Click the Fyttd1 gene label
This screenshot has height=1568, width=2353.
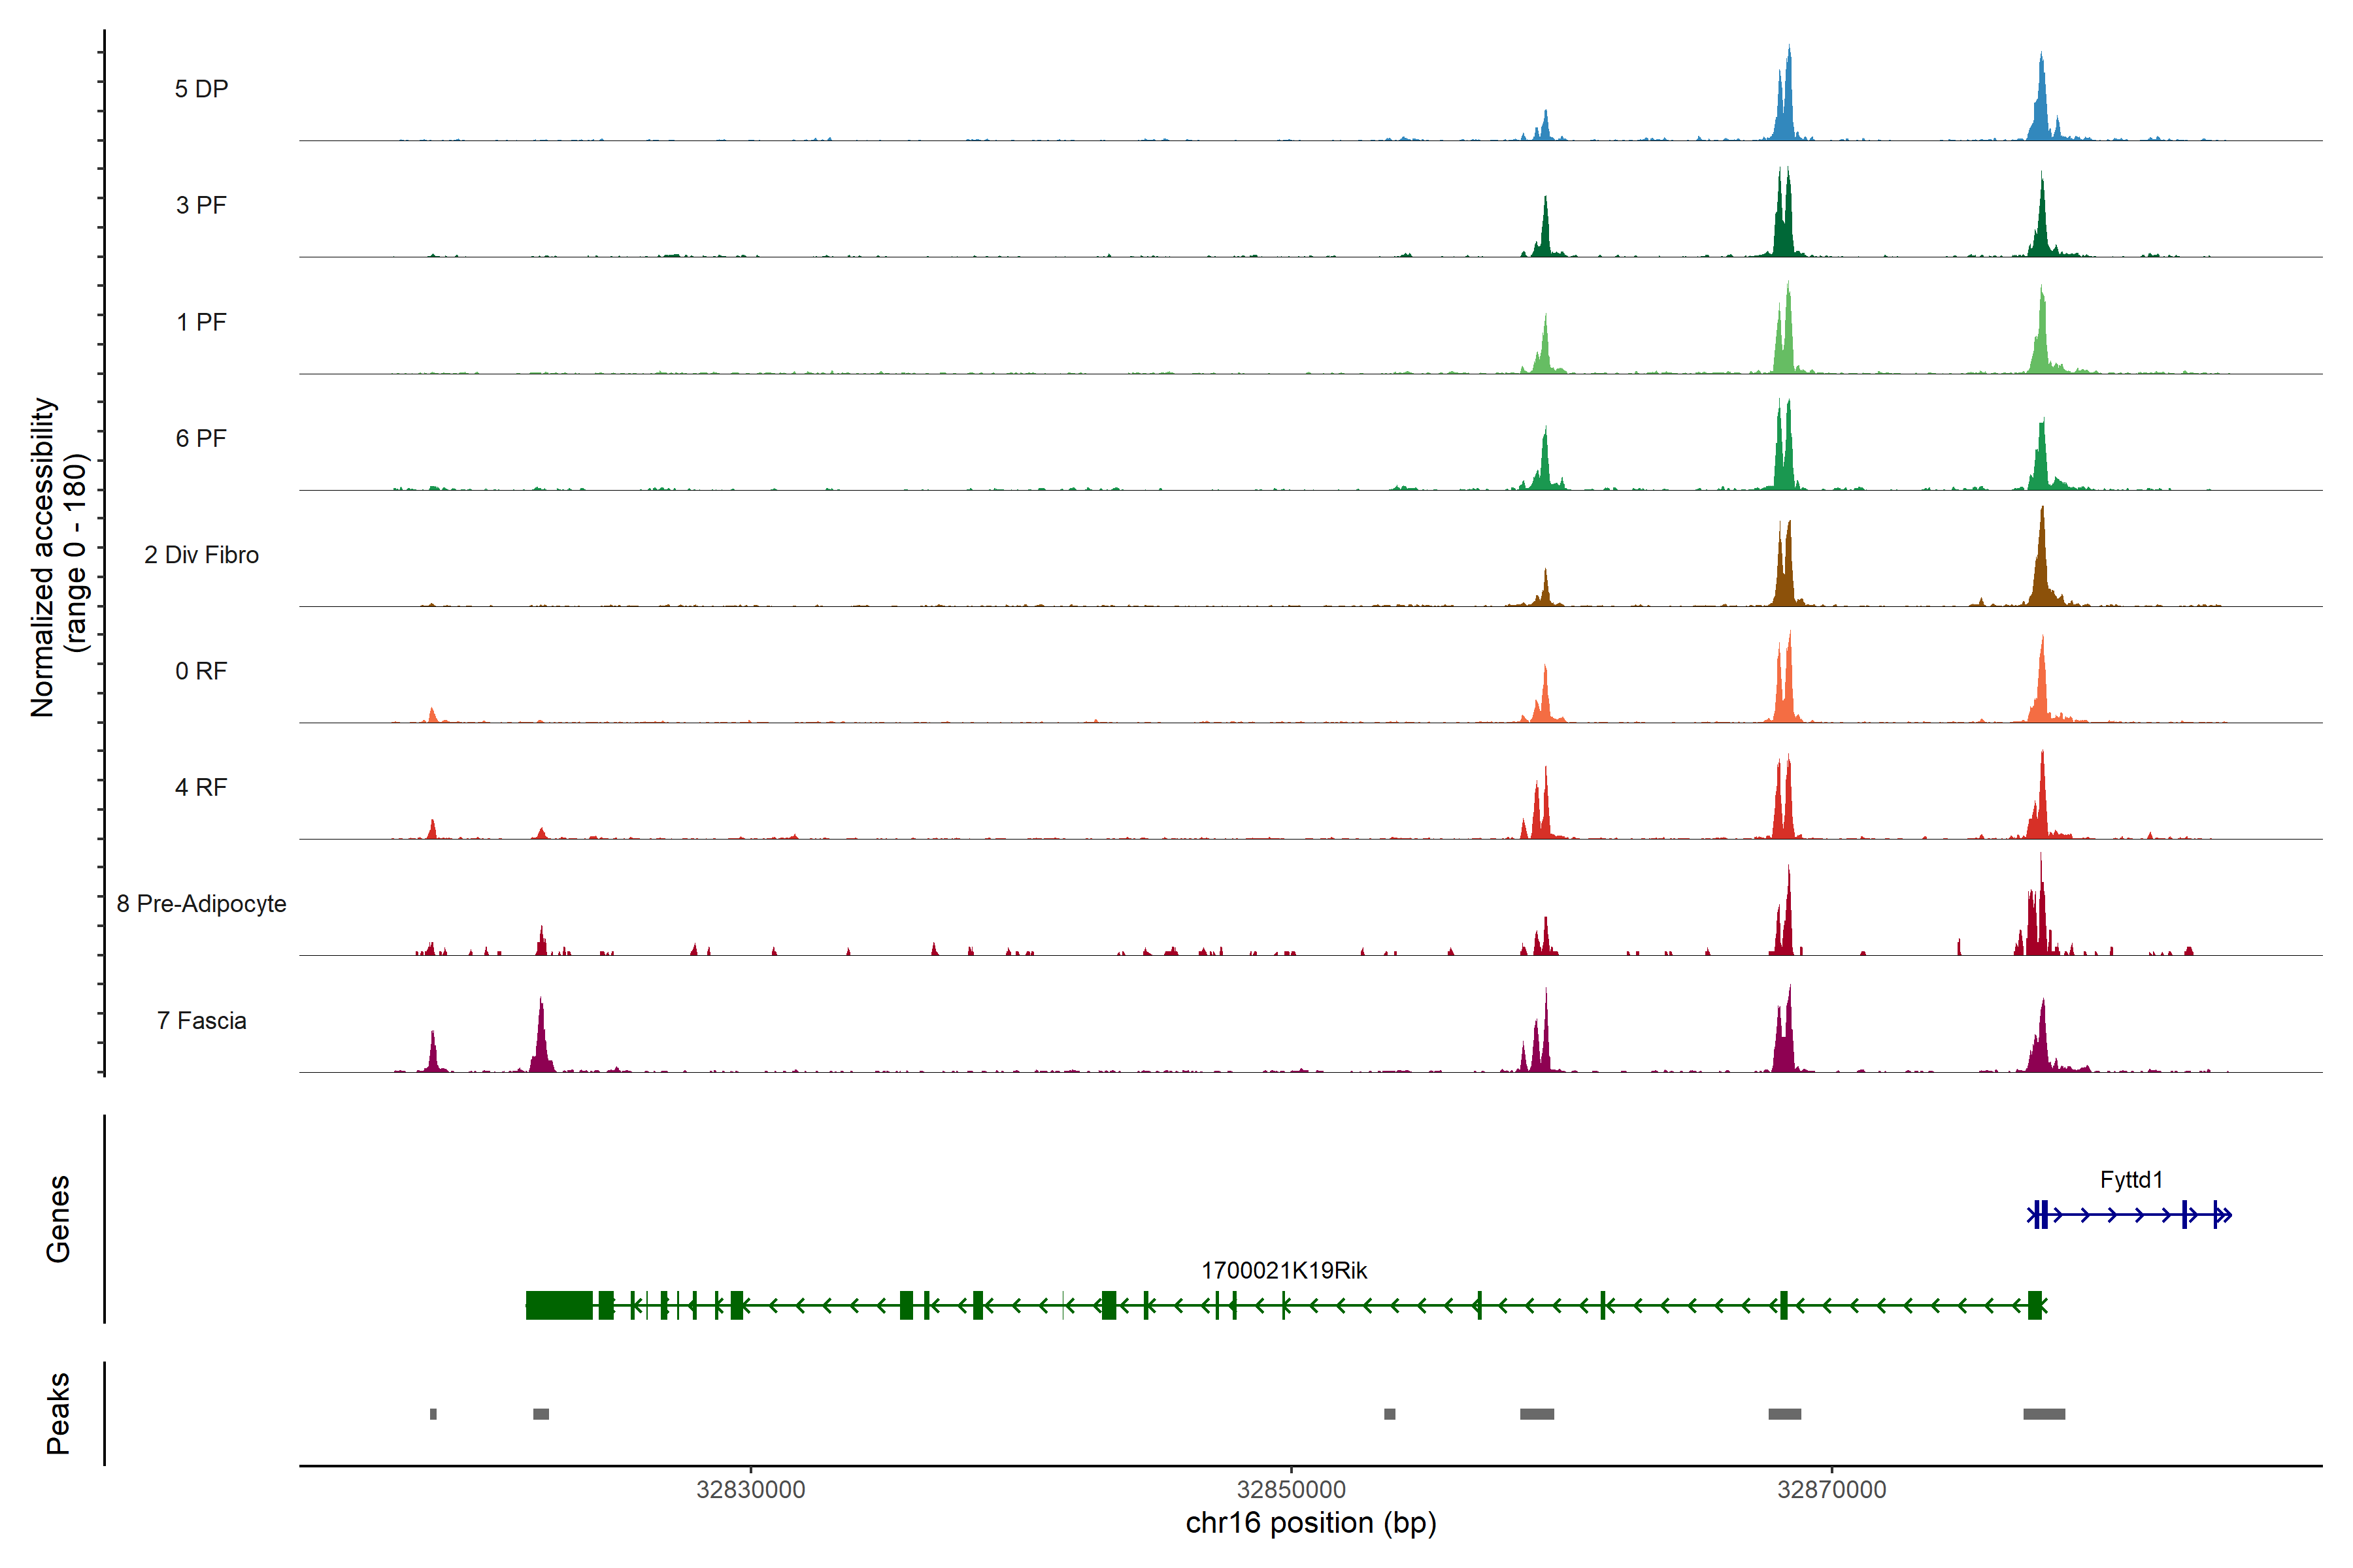click(2131, 1180)
